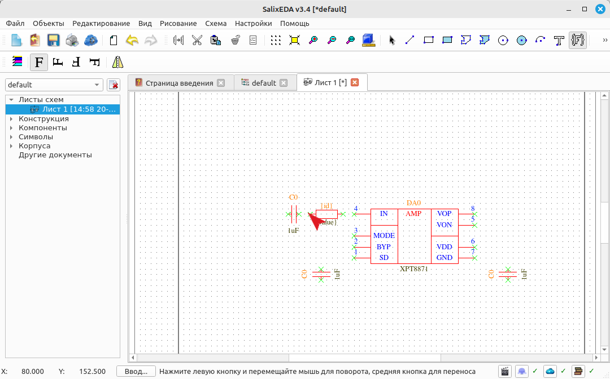The width and height of the screenshot is (610, 379).
Task: Save the project with the floppy icon
Action: (x=53, y=40)
